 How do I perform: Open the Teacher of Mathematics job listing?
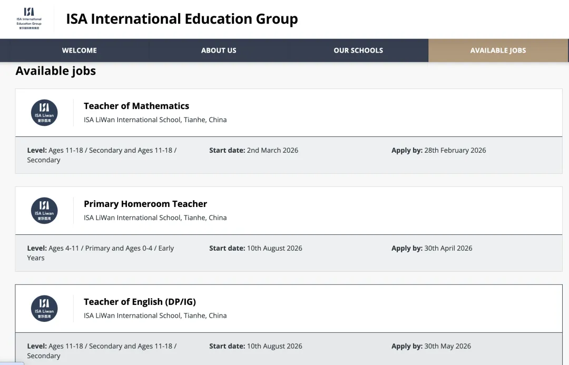click(x=136, y=106)
